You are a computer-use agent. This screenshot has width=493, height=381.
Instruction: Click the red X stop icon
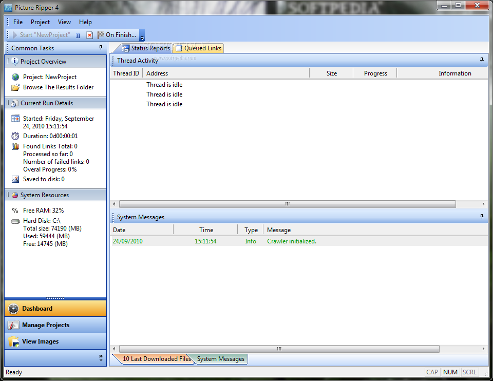(89, 35)
